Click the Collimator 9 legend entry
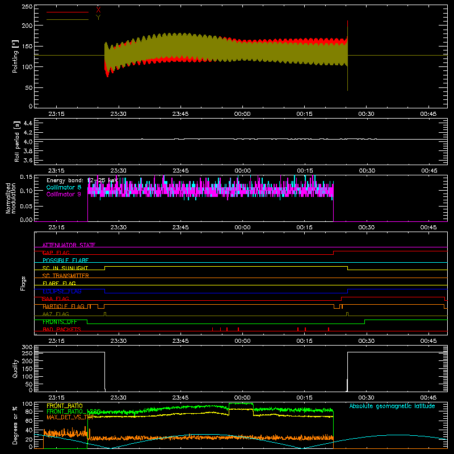 coord(64,194)
